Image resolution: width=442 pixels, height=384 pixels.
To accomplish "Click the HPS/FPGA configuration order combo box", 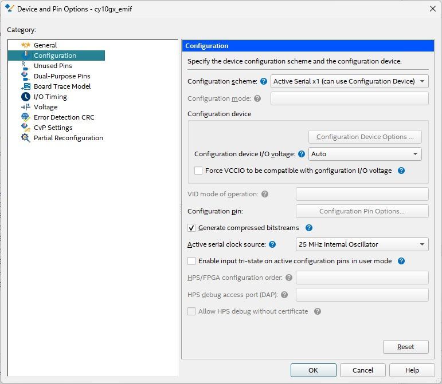I will point(362,278).
